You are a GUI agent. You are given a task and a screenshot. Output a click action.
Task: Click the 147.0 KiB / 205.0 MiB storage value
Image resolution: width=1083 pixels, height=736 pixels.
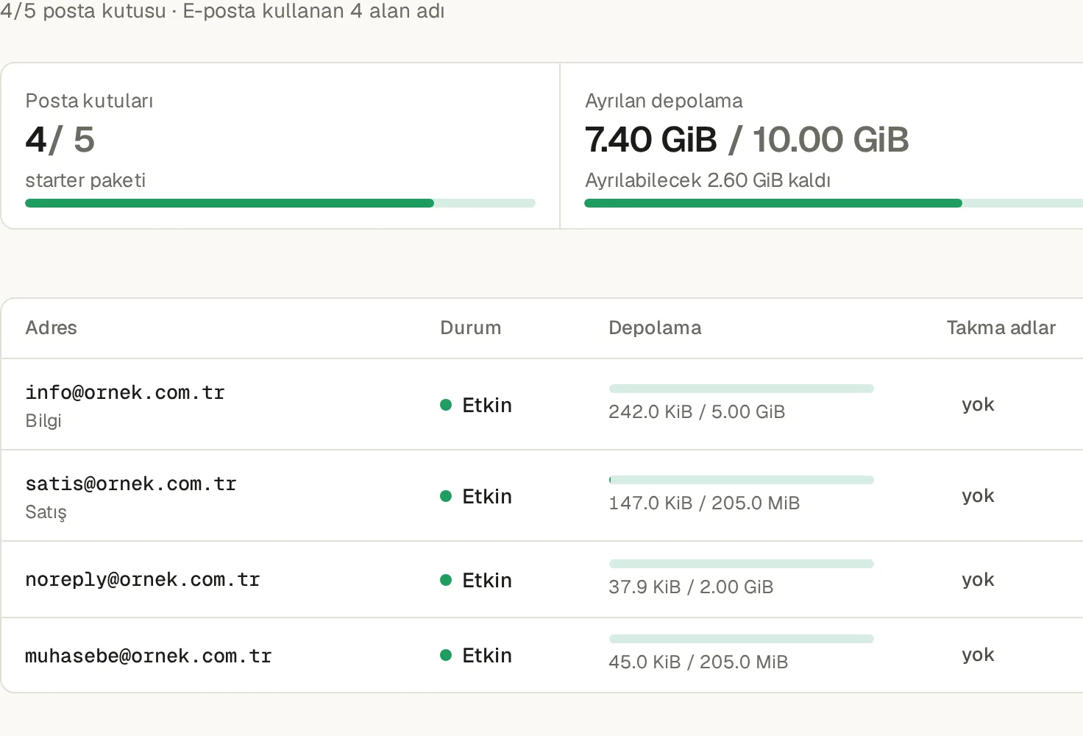pyautogui.click(x=704, y=503)
